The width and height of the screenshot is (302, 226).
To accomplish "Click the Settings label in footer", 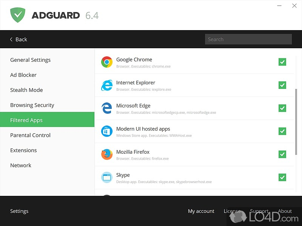I will pyautogui.click(x=19, y=211).
